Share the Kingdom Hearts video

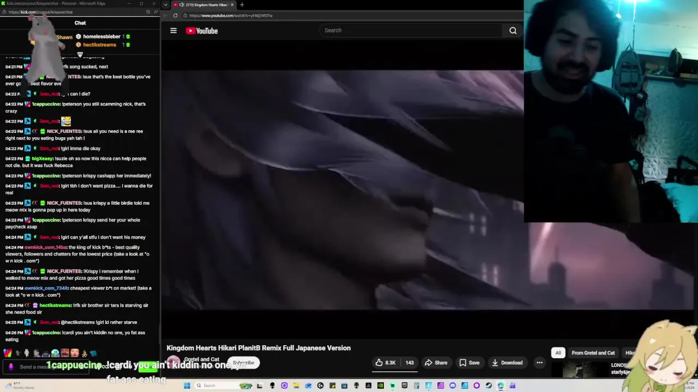(436, 363)
